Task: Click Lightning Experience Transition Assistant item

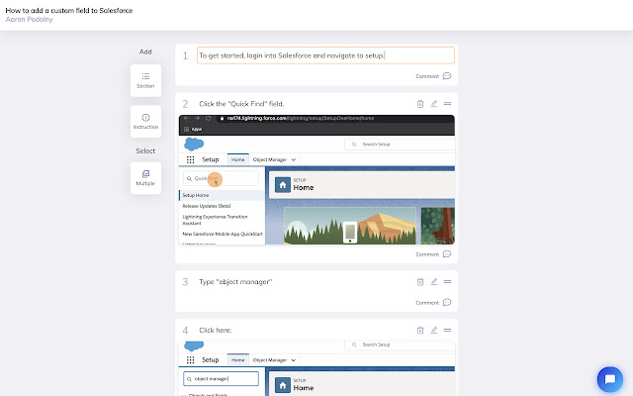Action: click(215, 220)
